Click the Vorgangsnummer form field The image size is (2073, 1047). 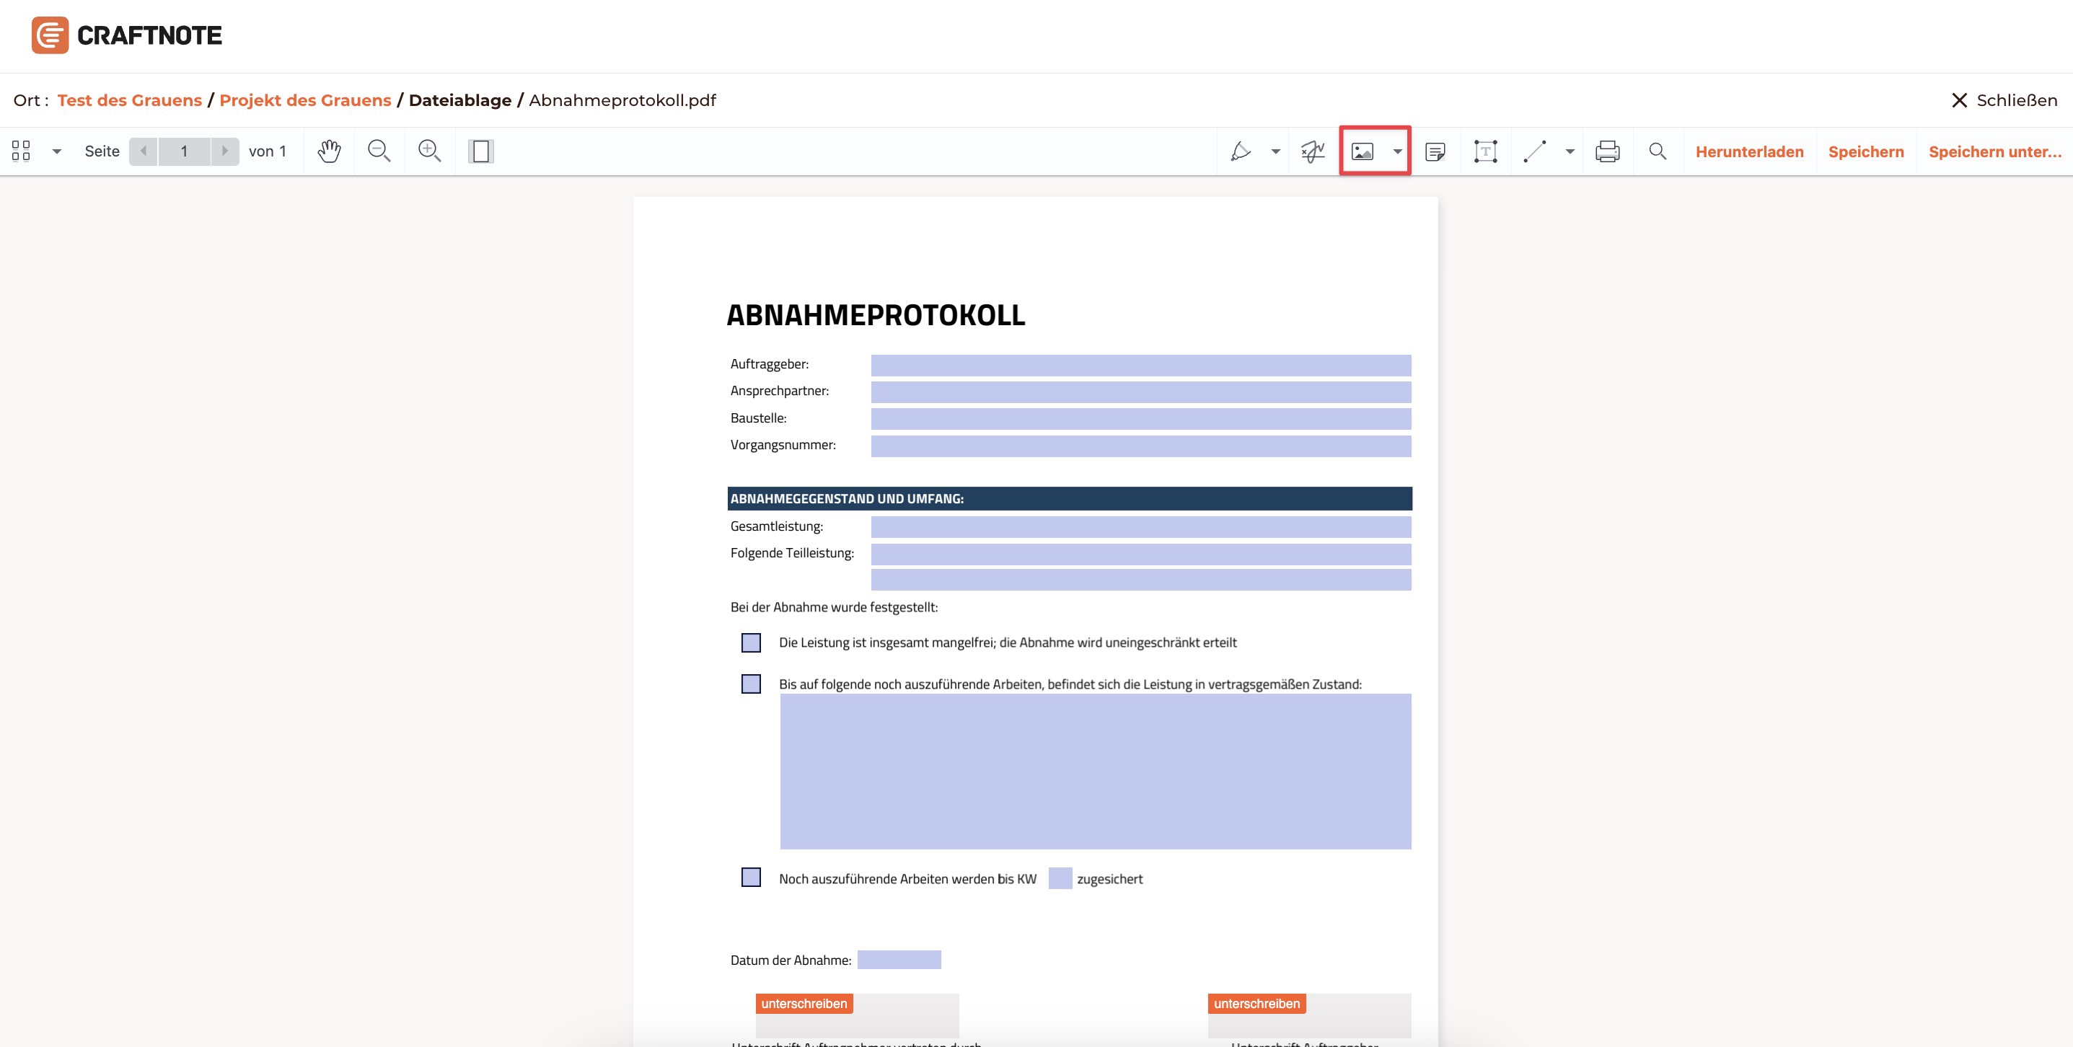(x=1141, y=446)
